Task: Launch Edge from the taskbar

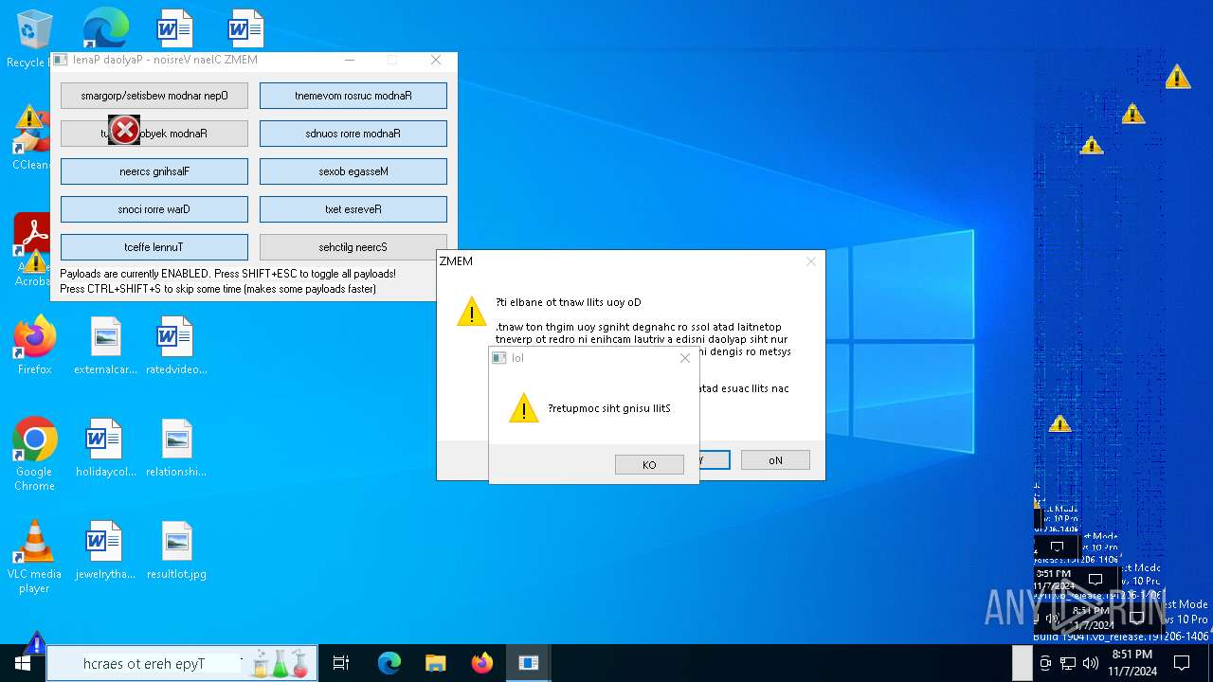Action: pyautogui.click(x=389, y=663)
